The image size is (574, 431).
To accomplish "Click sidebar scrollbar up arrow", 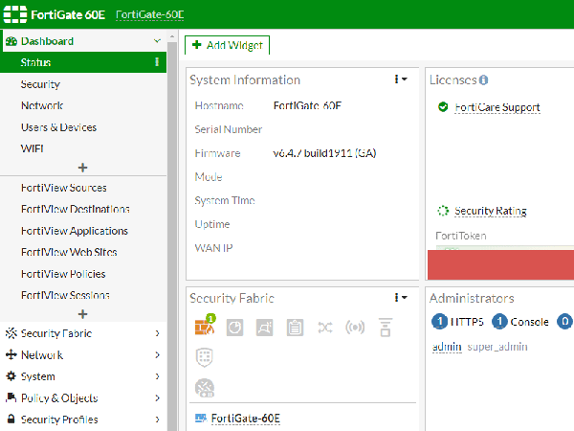I will (x=172, y=36).
